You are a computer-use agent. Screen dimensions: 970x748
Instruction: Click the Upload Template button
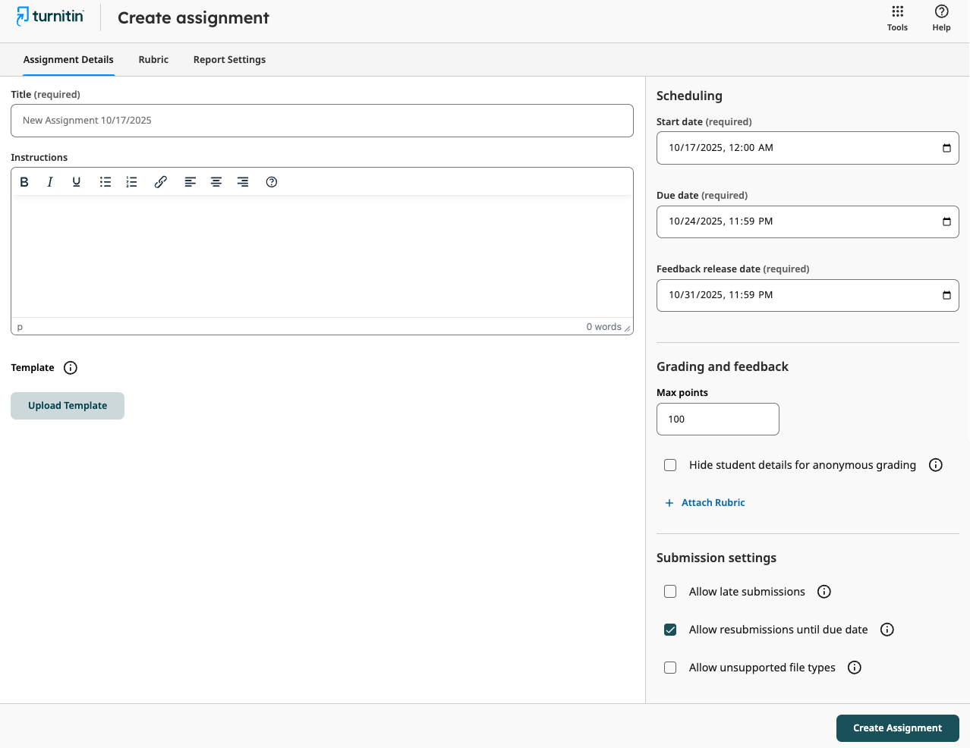67,405
